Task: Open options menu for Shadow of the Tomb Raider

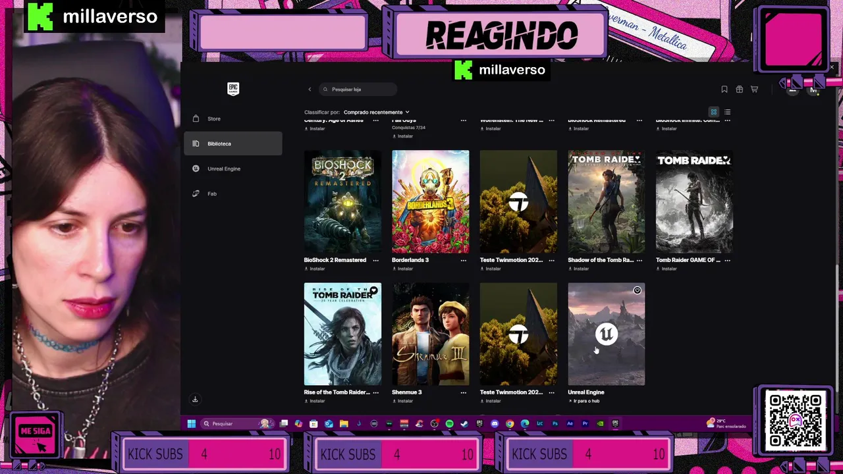Action: (639, 260)
